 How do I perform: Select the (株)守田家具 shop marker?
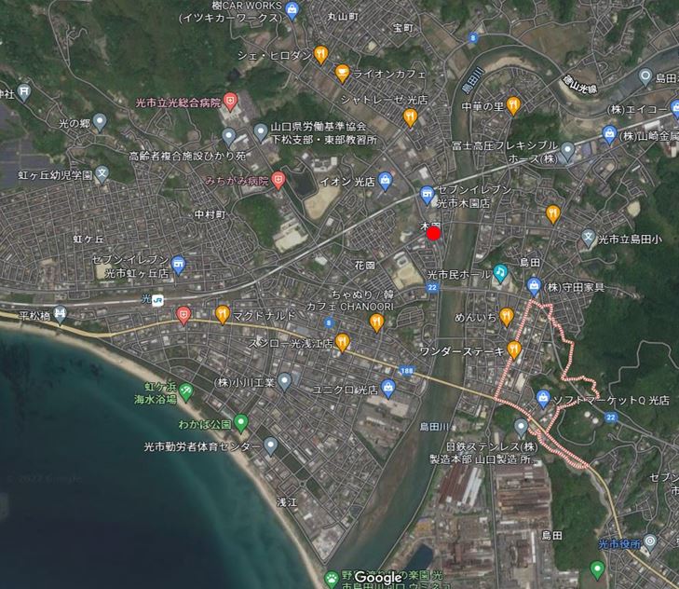click(x=534, y=286)
